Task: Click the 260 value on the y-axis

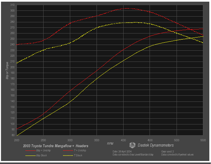Action: 12,33
